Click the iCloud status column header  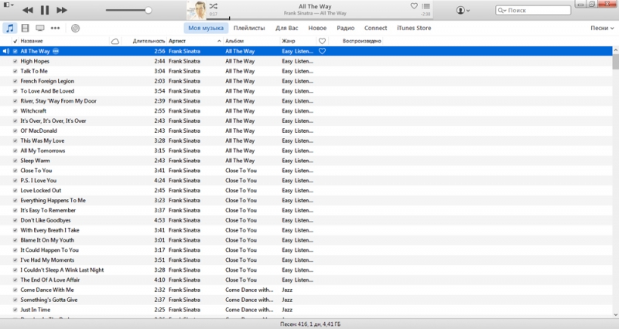coord(115,41)
